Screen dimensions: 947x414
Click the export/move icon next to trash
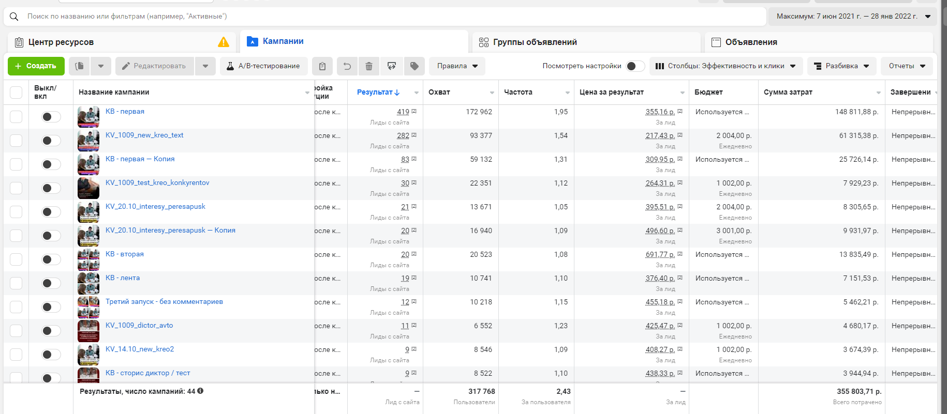(392, 66)
